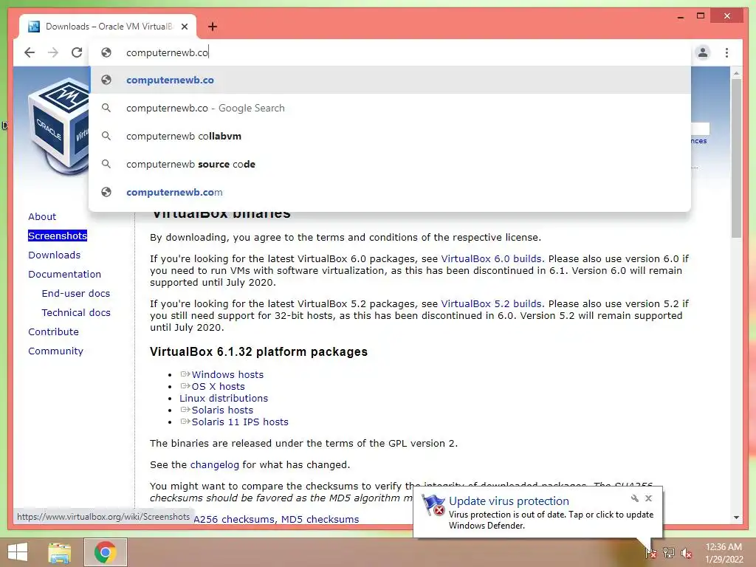This screenshot has width=756, height=567.
Task: Choose the computernewb.com URL suggestion
Action: click(390, 192)
